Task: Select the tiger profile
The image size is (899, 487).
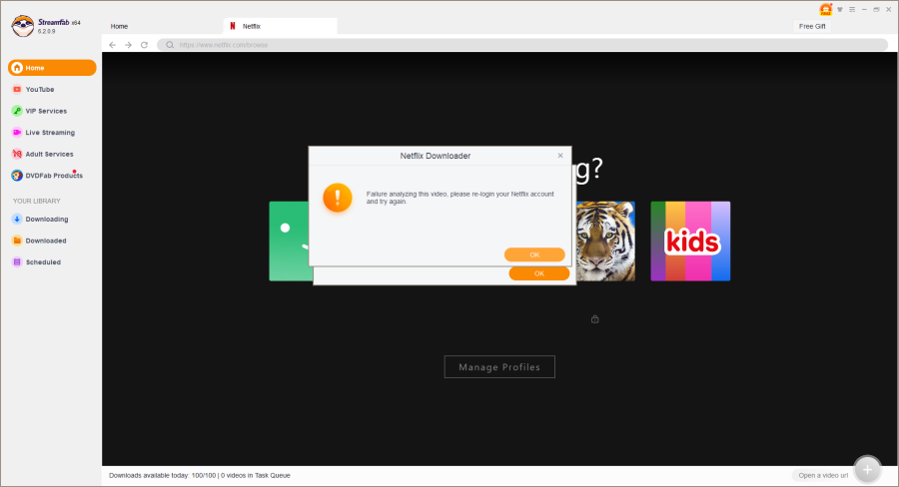Action: click(x=605, y=242)
